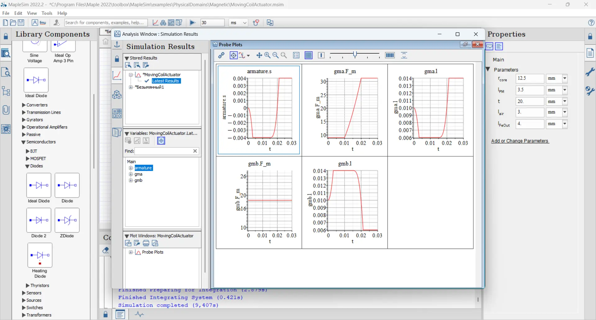Image resolution: width=596 pixels, height=320 pixels.
Task: Click the simulation duration field showing 30
Action: (x=212, y=23)
